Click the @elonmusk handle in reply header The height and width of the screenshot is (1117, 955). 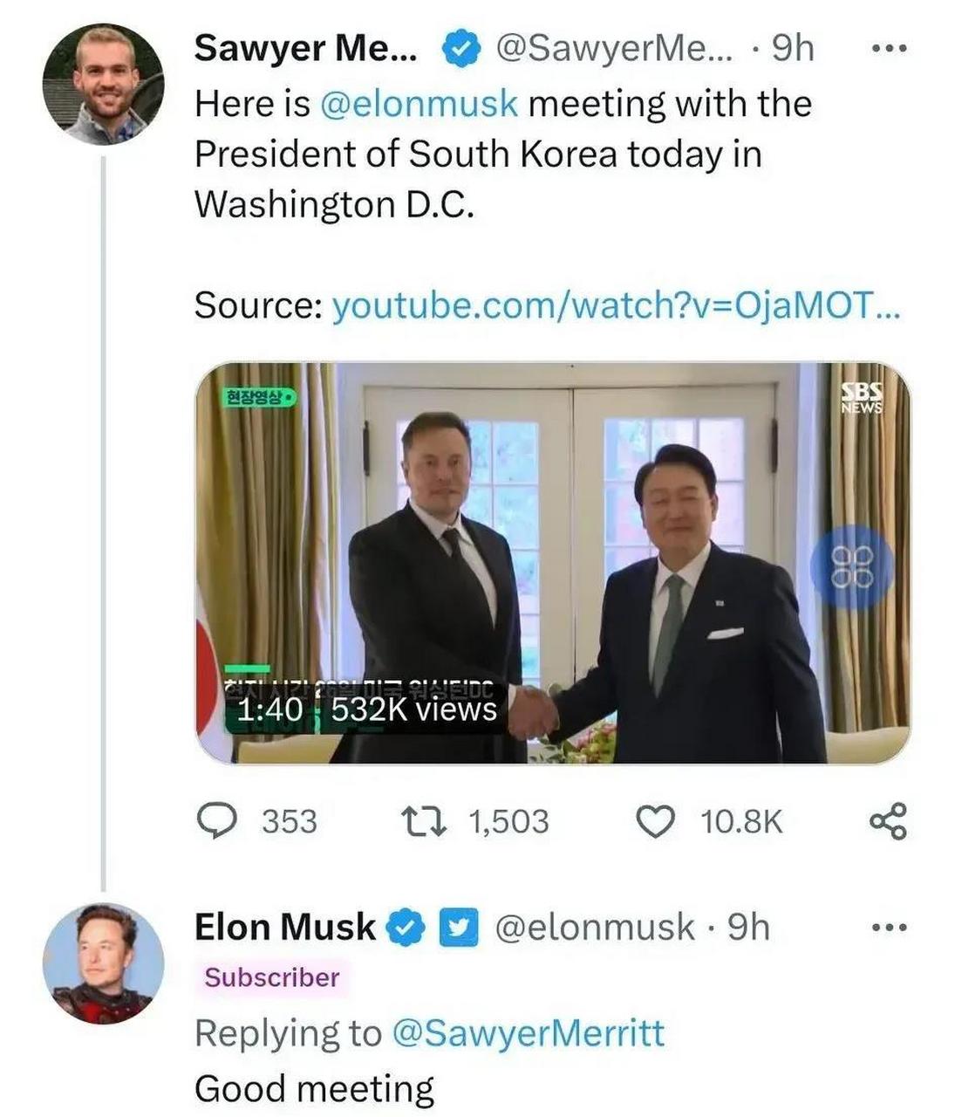pos(595,928)
